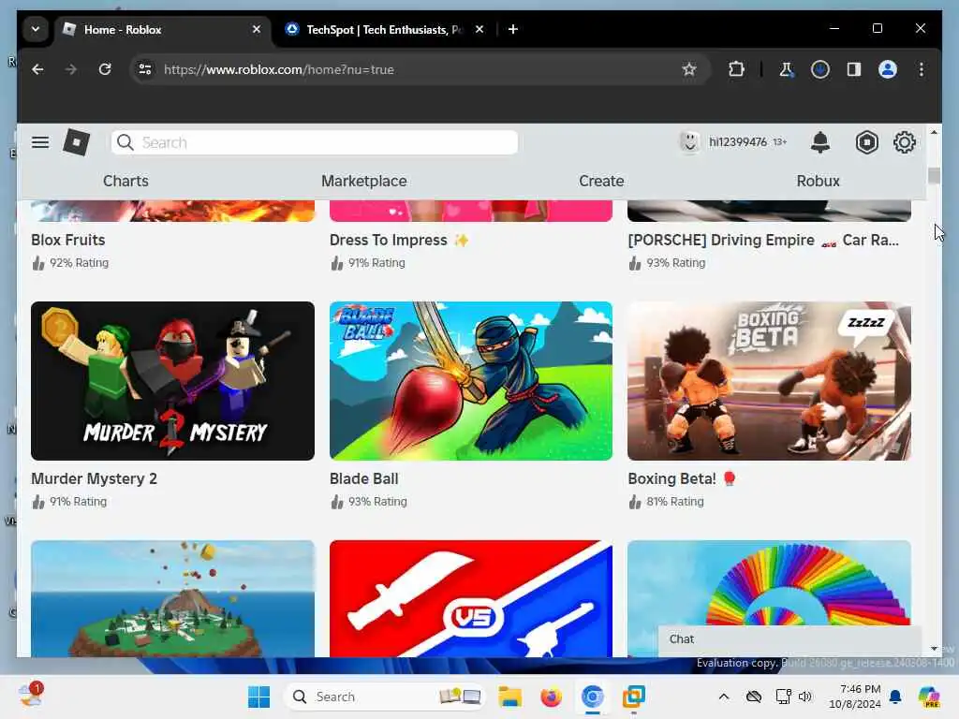Open the browser profile avatar
Viewport: 959px width, 719px height.
pos(888,69)
